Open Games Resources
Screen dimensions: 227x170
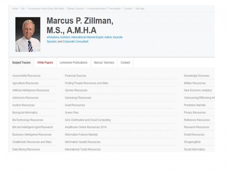[x=76, y=90]
